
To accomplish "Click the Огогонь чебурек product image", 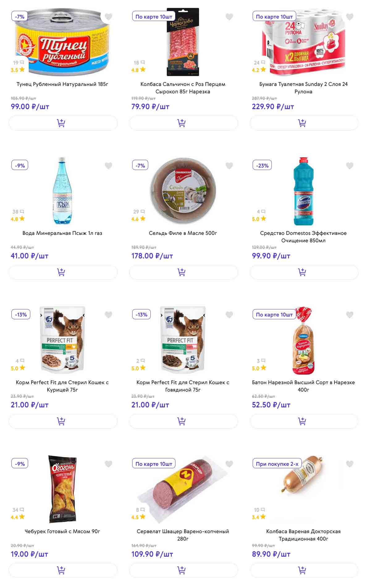I will (x=62, y=489).
